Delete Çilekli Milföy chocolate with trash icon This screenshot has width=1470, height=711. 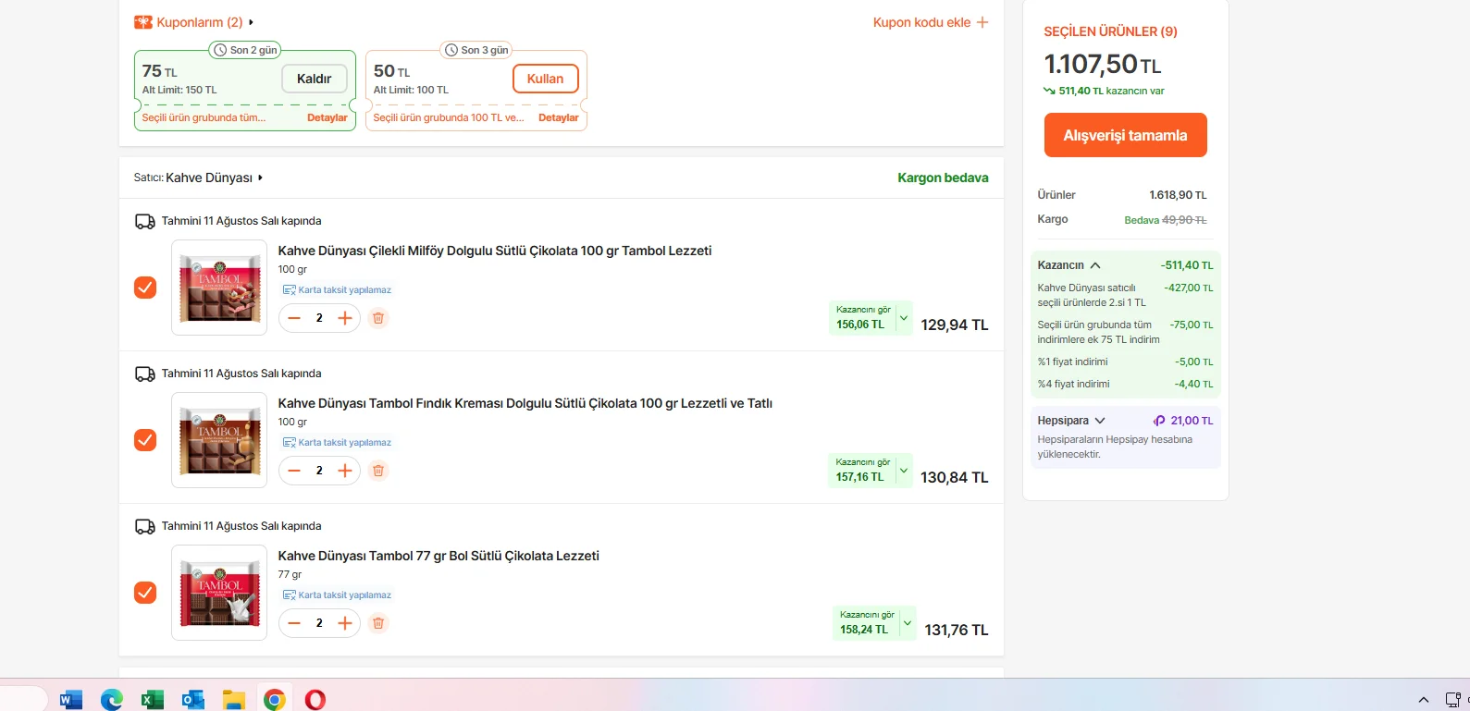click(378, 318)
